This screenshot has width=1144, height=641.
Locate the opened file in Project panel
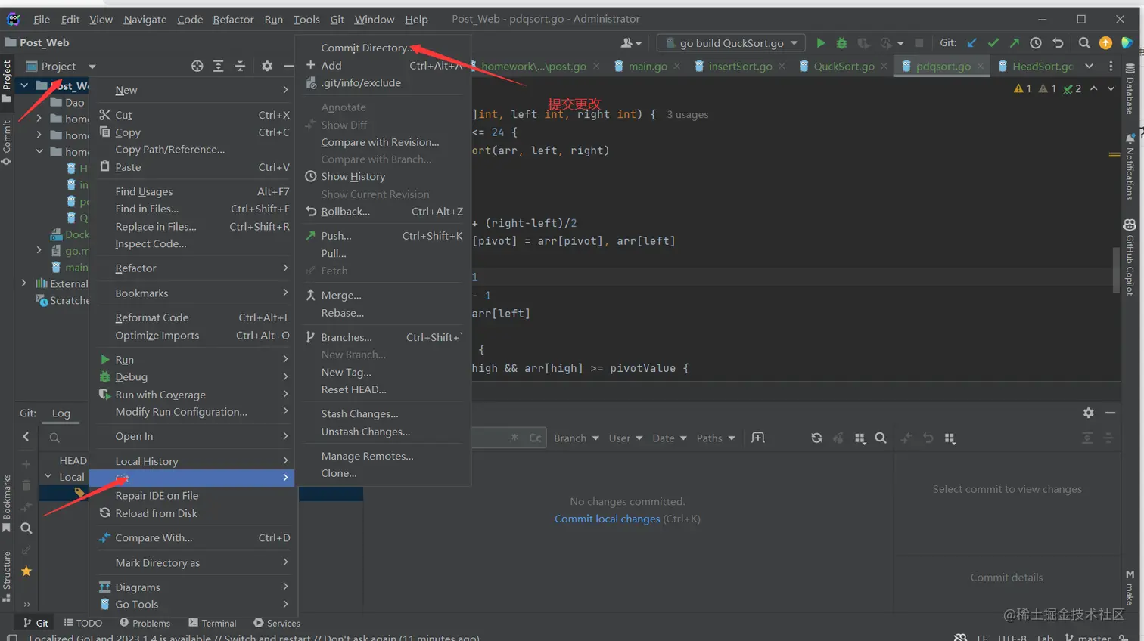pyautogui.click(x=197, y=66)
